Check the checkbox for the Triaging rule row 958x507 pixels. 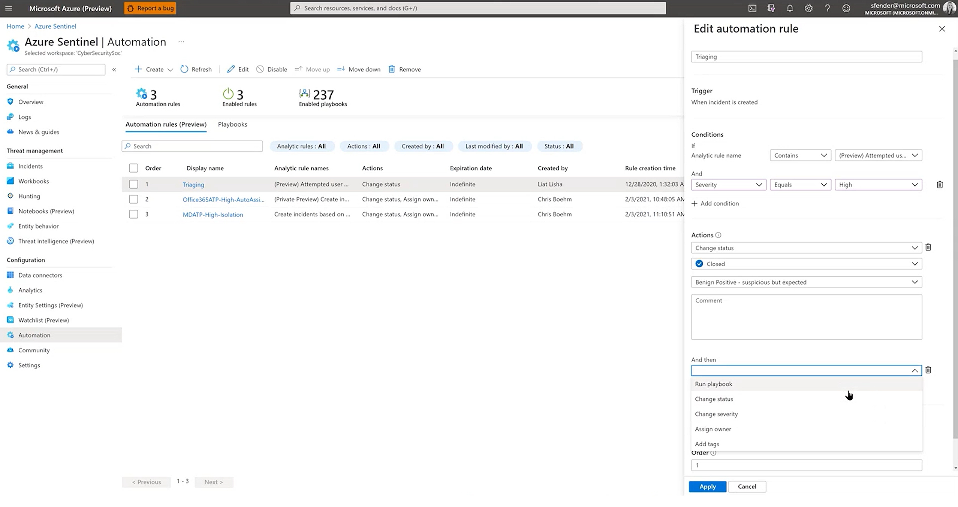tap(133, 184)
